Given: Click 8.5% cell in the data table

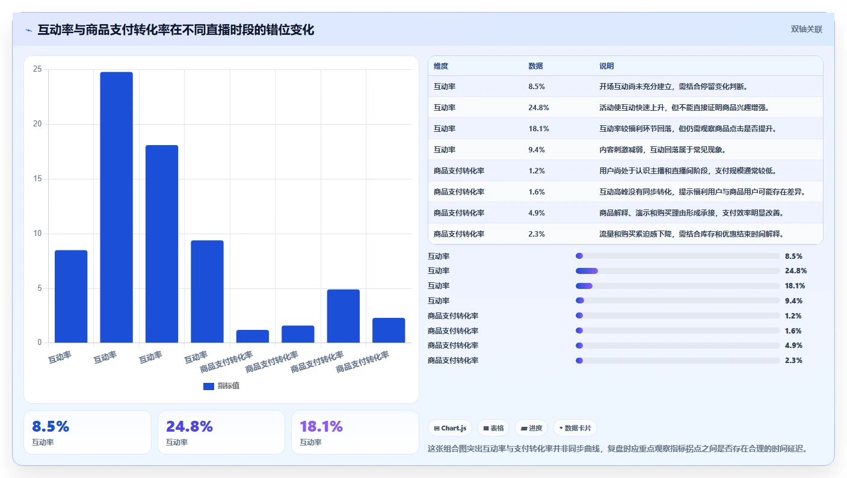Looking at the screenshot, I should pyautogui.click(x=537, y=87).
